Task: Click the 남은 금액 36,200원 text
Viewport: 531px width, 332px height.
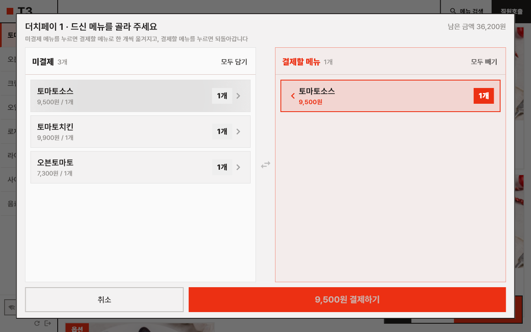Action: click(477, 27)
